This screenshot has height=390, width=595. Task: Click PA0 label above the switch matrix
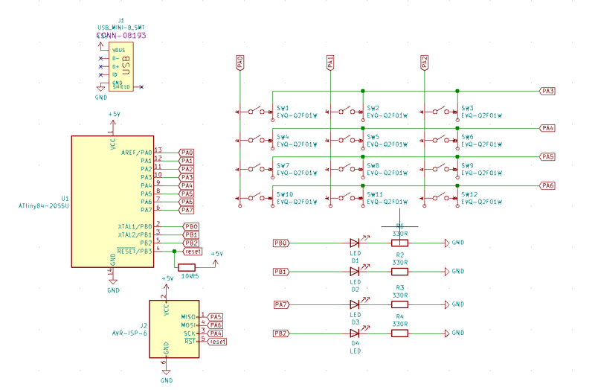pos(239,63)
